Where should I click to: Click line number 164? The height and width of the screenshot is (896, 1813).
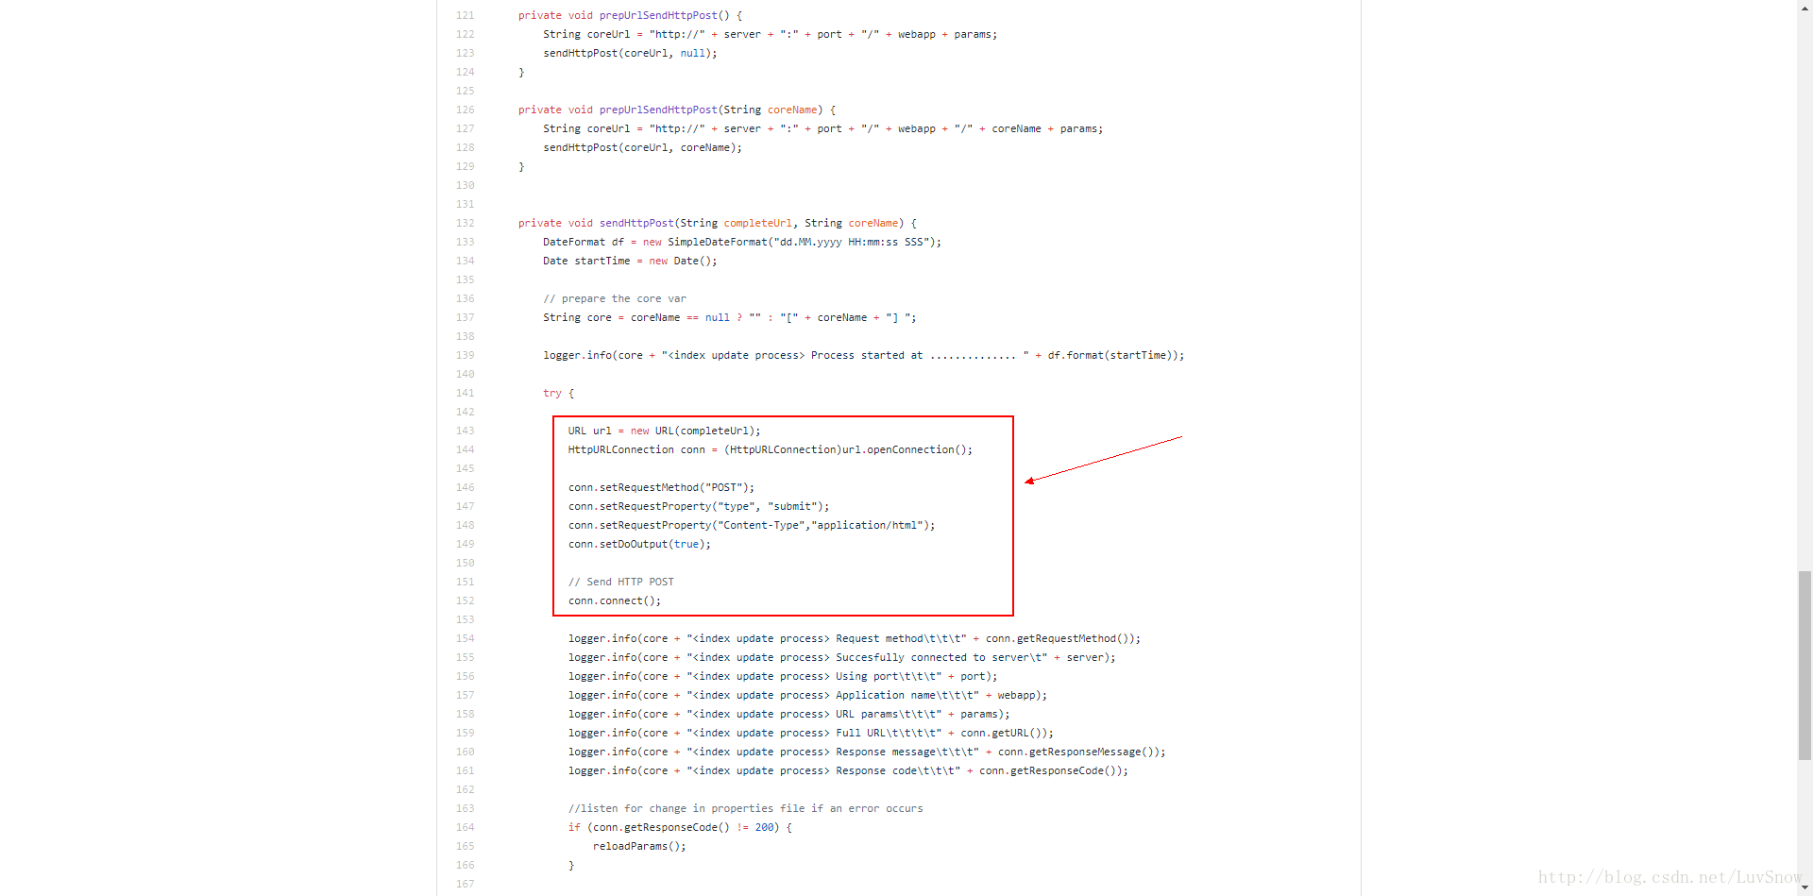tap(466, 827)
